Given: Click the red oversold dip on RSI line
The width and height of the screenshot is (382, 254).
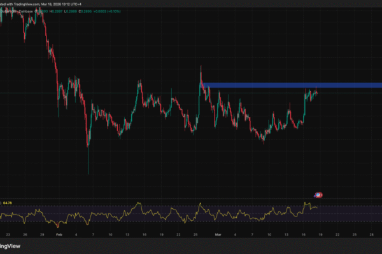Looking at the screenshot, I should point(58,225).
